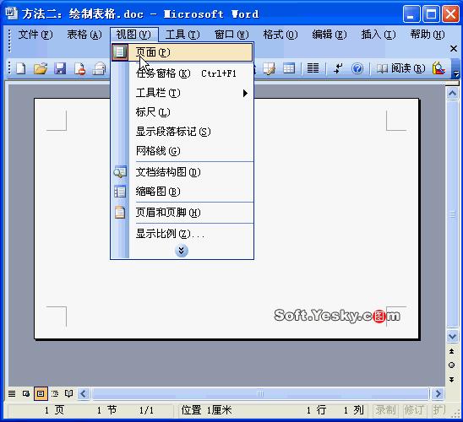This screenshot has width=463, height=422.
Task: Open the 帮助(H) menu
Action: (x=428, y=35)
